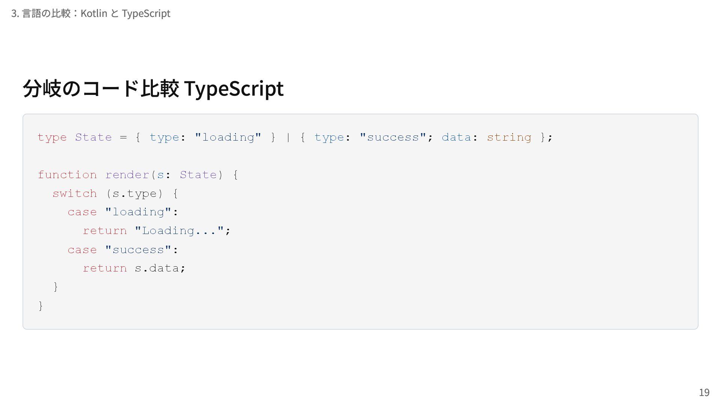Click the "Loading..." return string
The height and width of the screenshot is (405, 721).
(x=179, y=231)
